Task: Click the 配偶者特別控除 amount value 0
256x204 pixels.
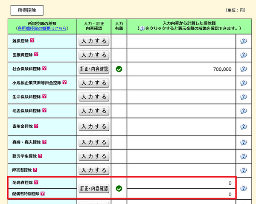Action: click(x=230, y=194)
